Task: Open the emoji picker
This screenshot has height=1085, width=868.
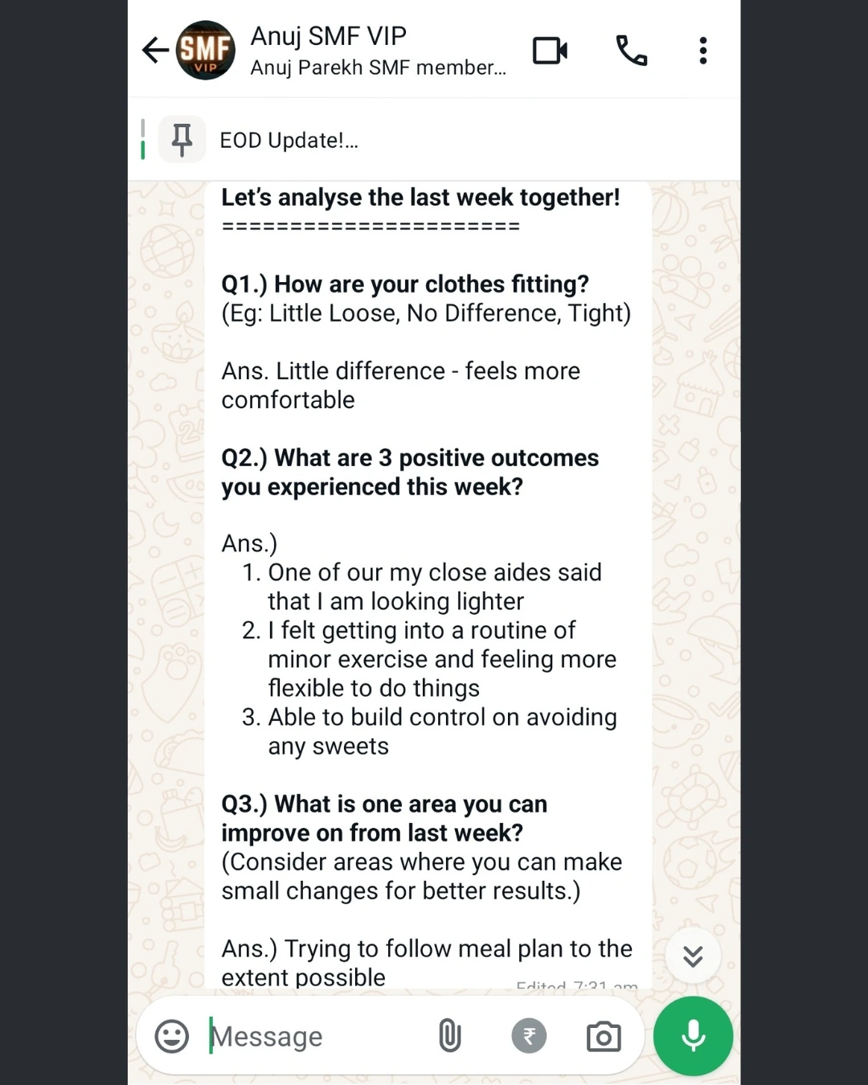Action: (171, 1037)
